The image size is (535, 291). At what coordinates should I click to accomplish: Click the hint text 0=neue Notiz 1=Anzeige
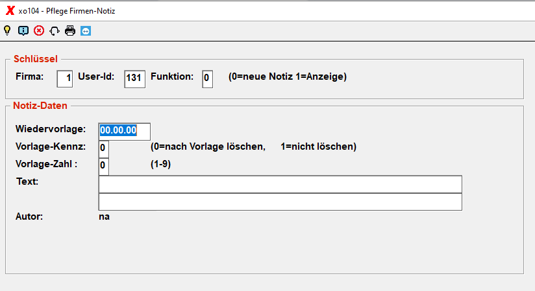pyautogui.click(x=288, y=76)
